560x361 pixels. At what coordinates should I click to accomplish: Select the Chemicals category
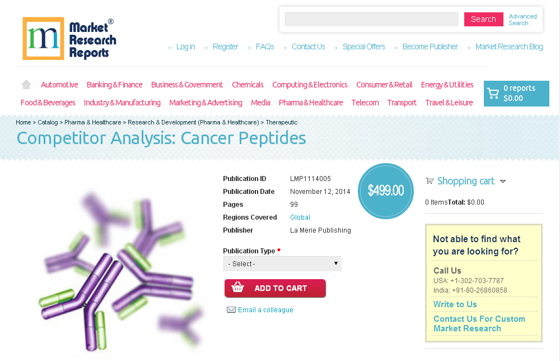248,85
